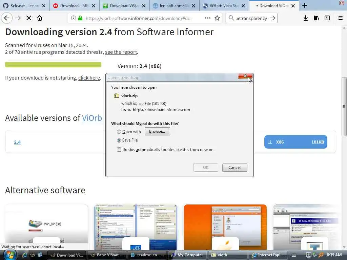Click the keyboard language bar icon
Viewport: 347px width, 260px height.
pos(294,255)
